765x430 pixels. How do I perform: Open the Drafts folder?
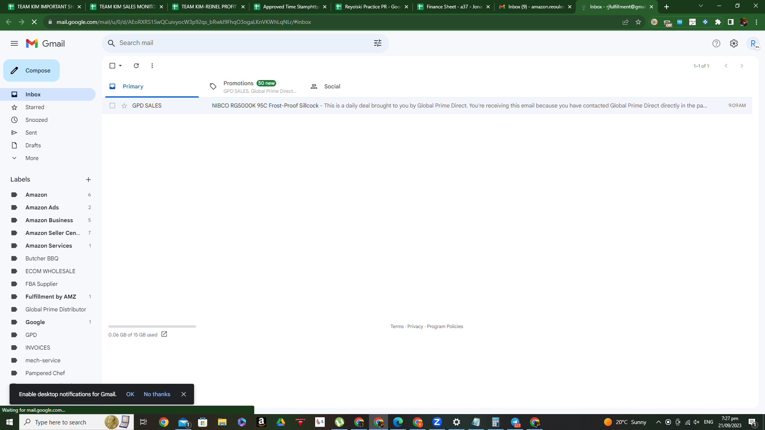tap(33, 145)
